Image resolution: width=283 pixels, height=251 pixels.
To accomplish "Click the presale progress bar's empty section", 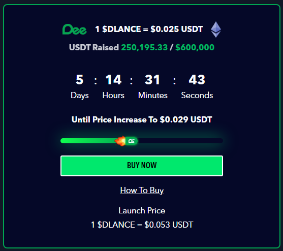I will [180, 141].
